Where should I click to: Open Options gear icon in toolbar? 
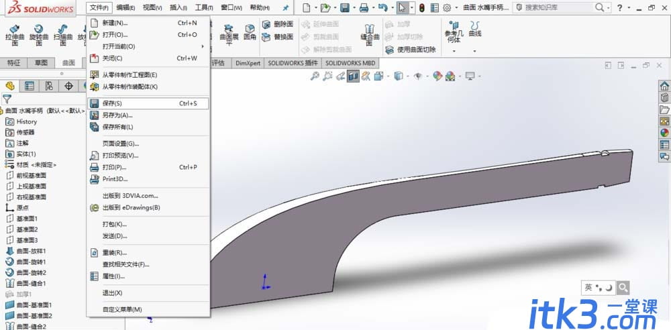pos(447,7)
